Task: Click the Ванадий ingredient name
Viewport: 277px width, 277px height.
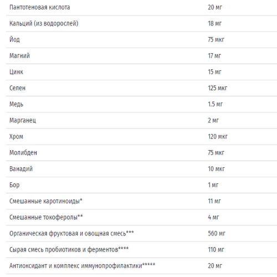Action: pos(21,169)
